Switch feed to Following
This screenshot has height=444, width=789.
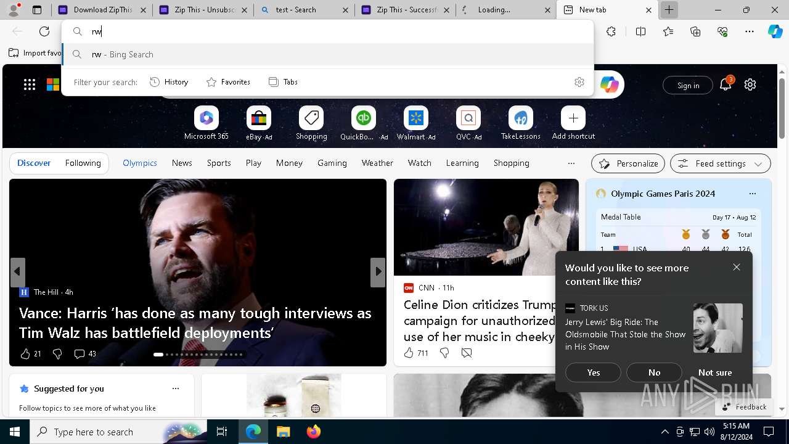(83, 163)
